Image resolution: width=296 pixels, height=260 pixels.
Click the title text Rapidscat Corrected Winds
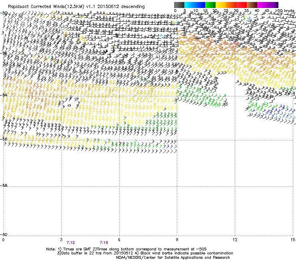click(x=36, y=7)
